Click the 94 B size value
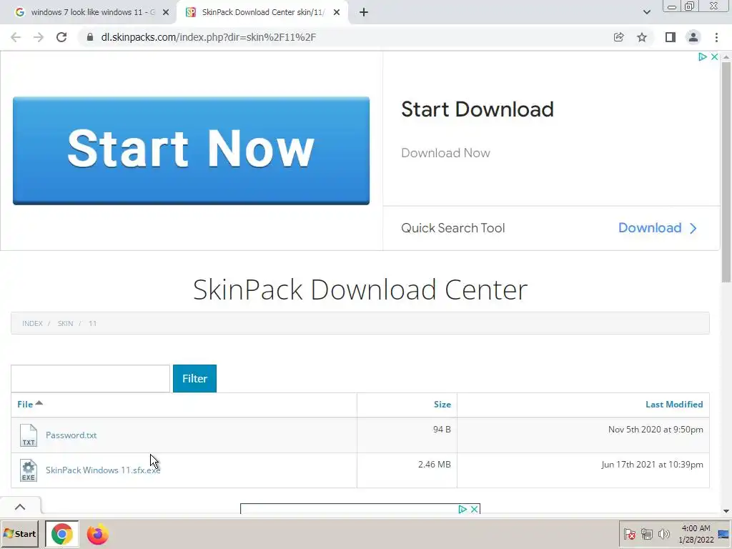This screenshot has height=549, width=732. click(x=442, y=430)
